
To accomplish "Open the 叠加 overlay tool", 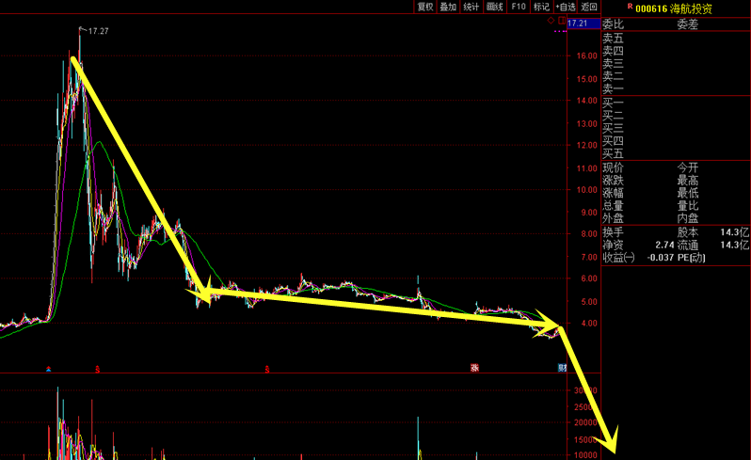I will pos(448,7).
